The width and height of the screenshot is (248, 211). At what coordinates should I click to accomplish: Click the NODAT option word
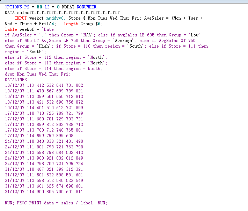pyautogui.click(x=68, y=7)
